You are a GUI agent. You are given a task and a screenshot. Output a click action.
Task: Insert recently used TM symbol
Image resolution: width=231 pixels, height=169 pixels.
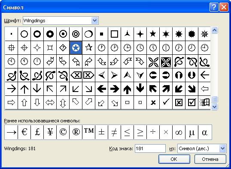[x=89, y=132]
